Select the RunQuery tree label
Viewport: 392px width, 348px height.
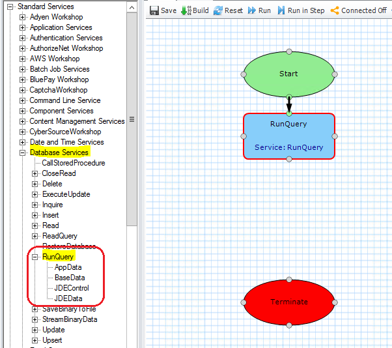(58, 257)
